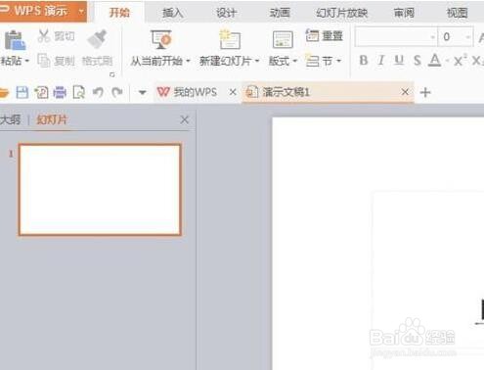Click the Open folder icon in quick toolbar
This screenshot has height=370, width=484.
pos(4,93)
